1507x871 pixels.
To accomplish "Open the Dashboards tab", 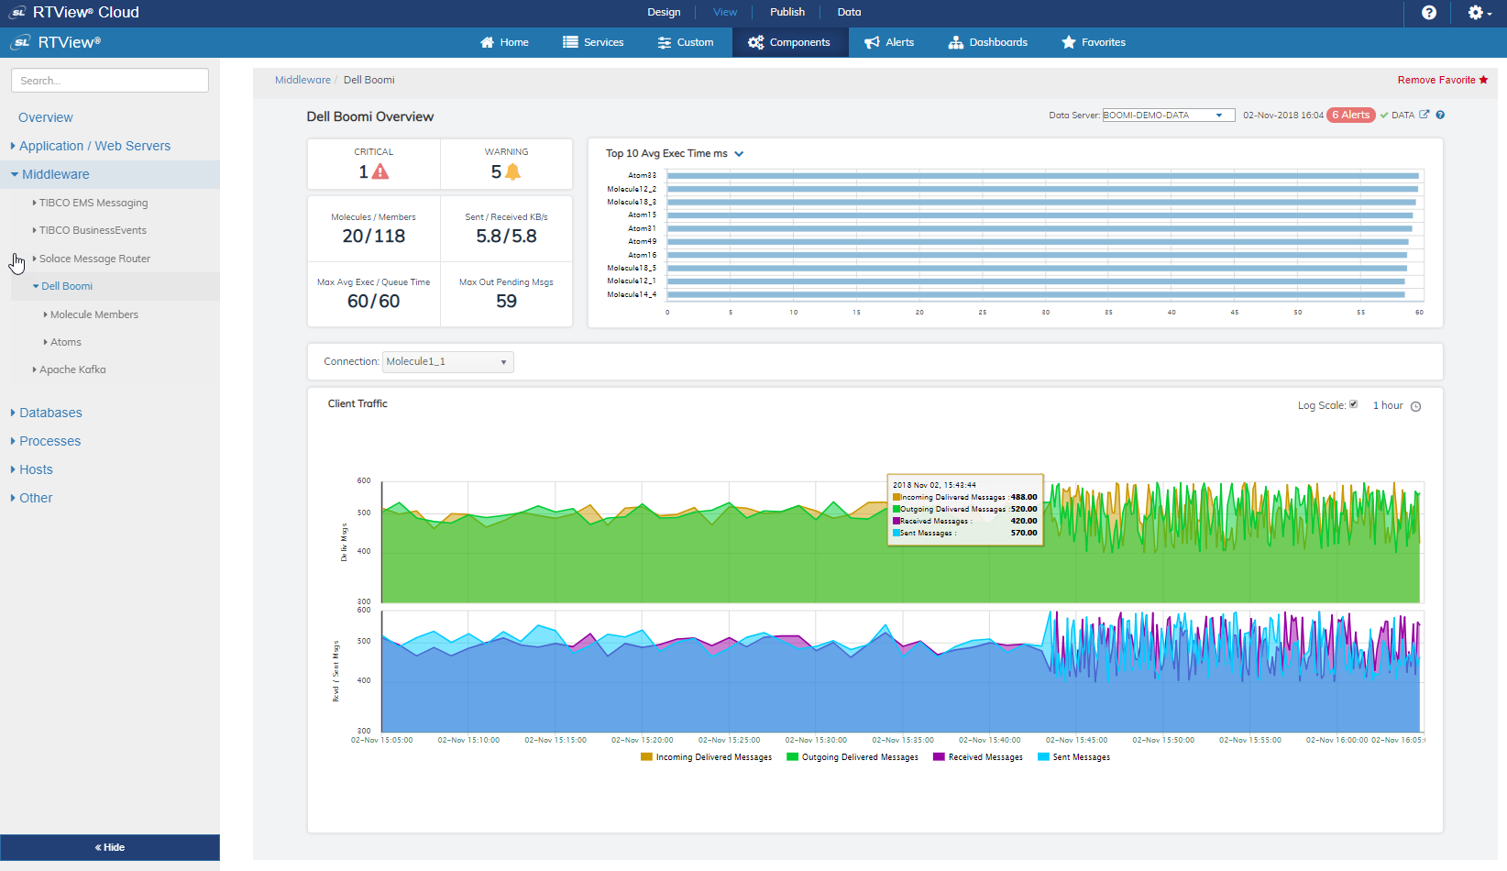I will point(988,42).
